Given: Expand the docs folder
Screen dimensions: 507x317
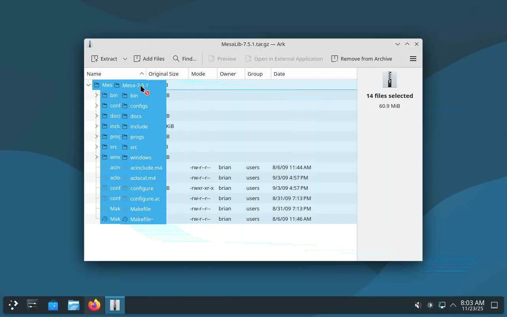Looking at the screenshot, I should point(96,116).
